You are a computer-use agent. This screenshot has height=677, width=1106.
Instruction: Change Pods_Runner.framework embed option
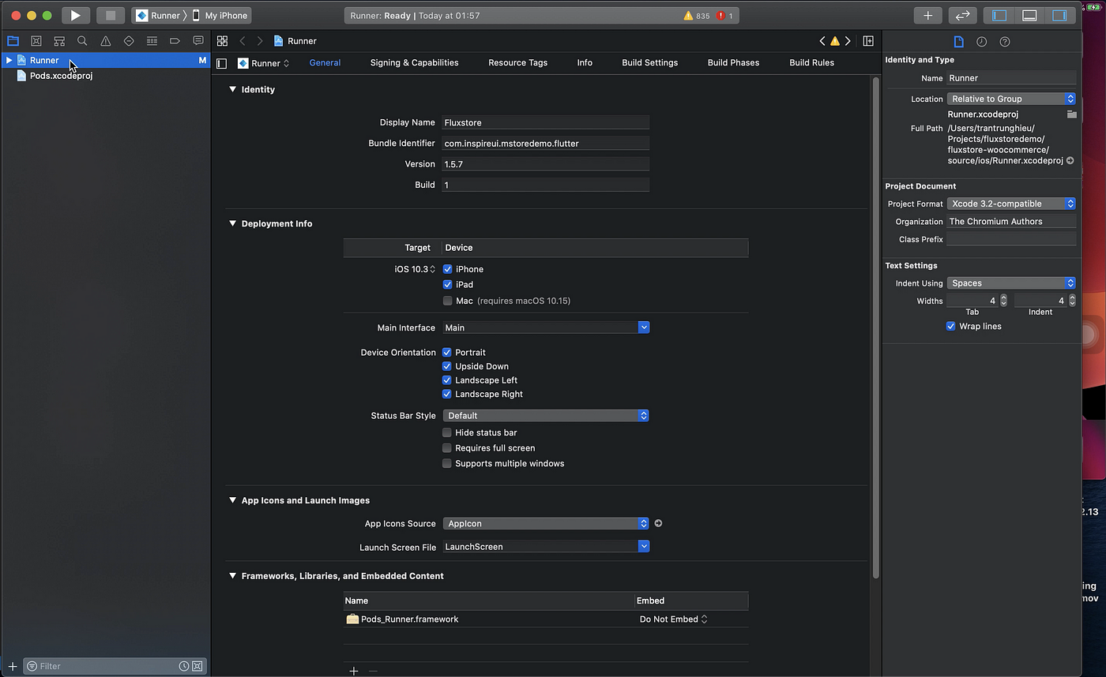673,619
